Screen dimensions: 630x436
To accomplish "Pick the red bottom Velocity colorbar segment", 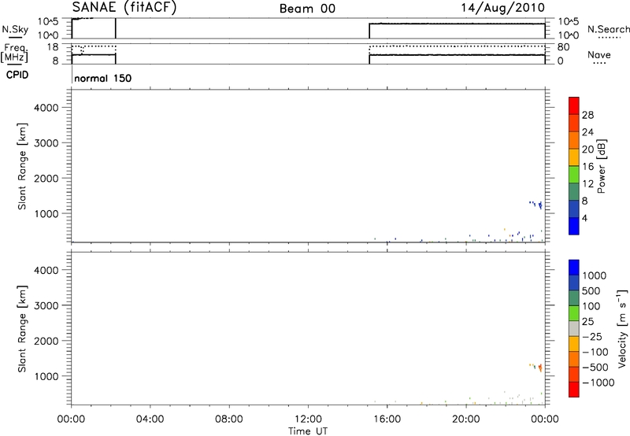I will point(574,390).
